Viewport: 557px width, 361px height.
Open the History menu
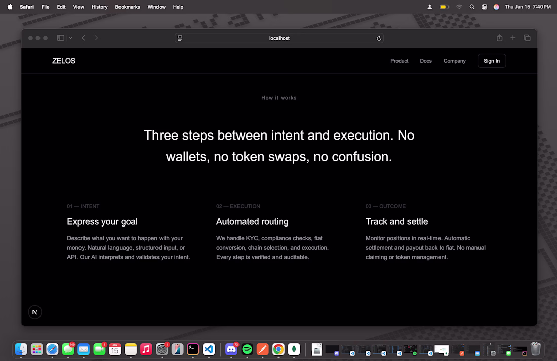pyautogui.click(x=99, y=7)
